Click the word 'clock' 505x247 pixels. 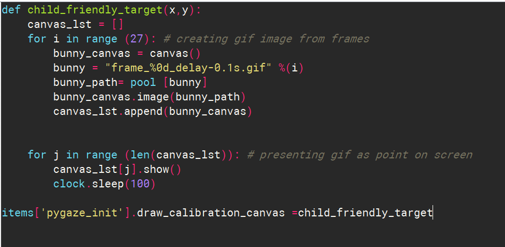click(x=69, y=184)
